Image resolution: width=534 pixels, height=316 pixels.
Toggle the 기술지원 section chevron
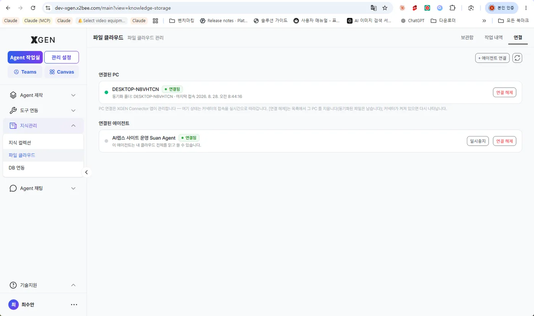[74, 285]
